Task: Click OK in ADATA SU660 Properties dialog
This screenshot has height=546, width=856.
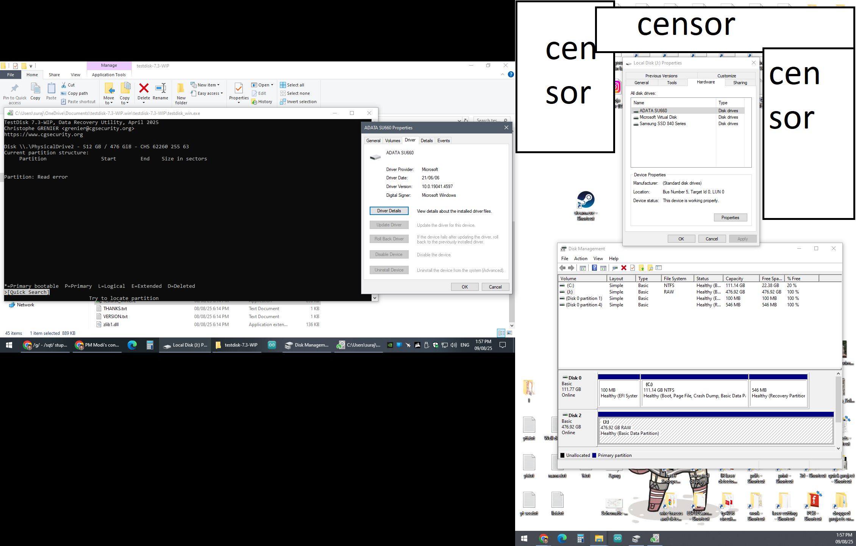Action: click(465, 287)
